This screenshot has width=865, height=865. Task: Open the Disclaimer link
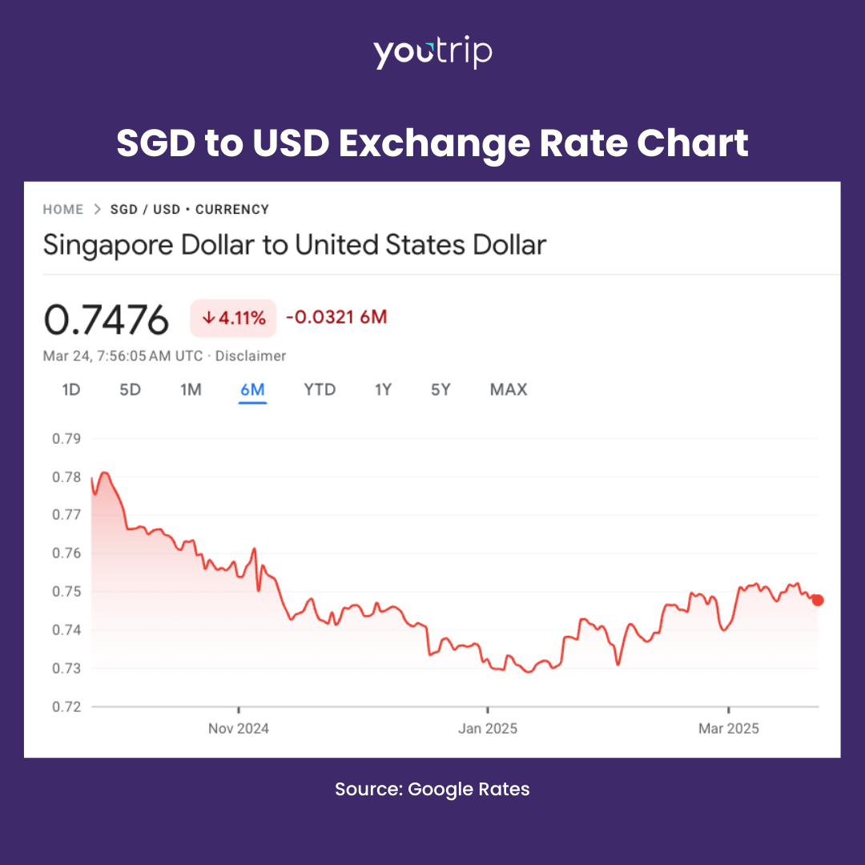[x=251, y=356]
